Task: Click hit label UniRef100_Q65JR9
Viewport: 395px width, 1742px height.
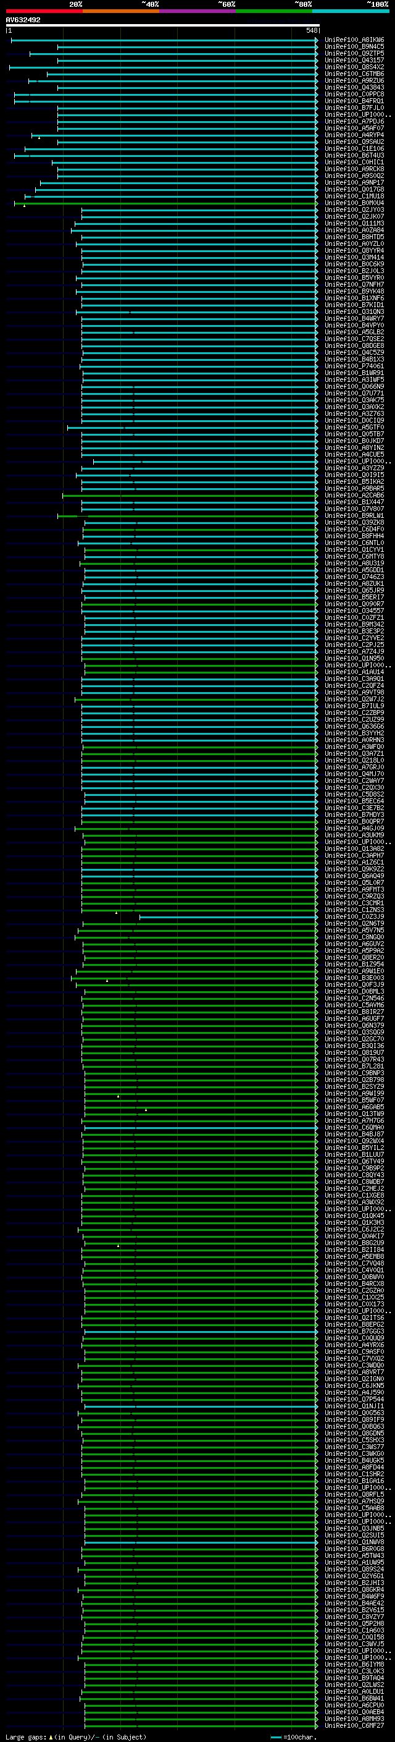Action: tap(354, 590)
